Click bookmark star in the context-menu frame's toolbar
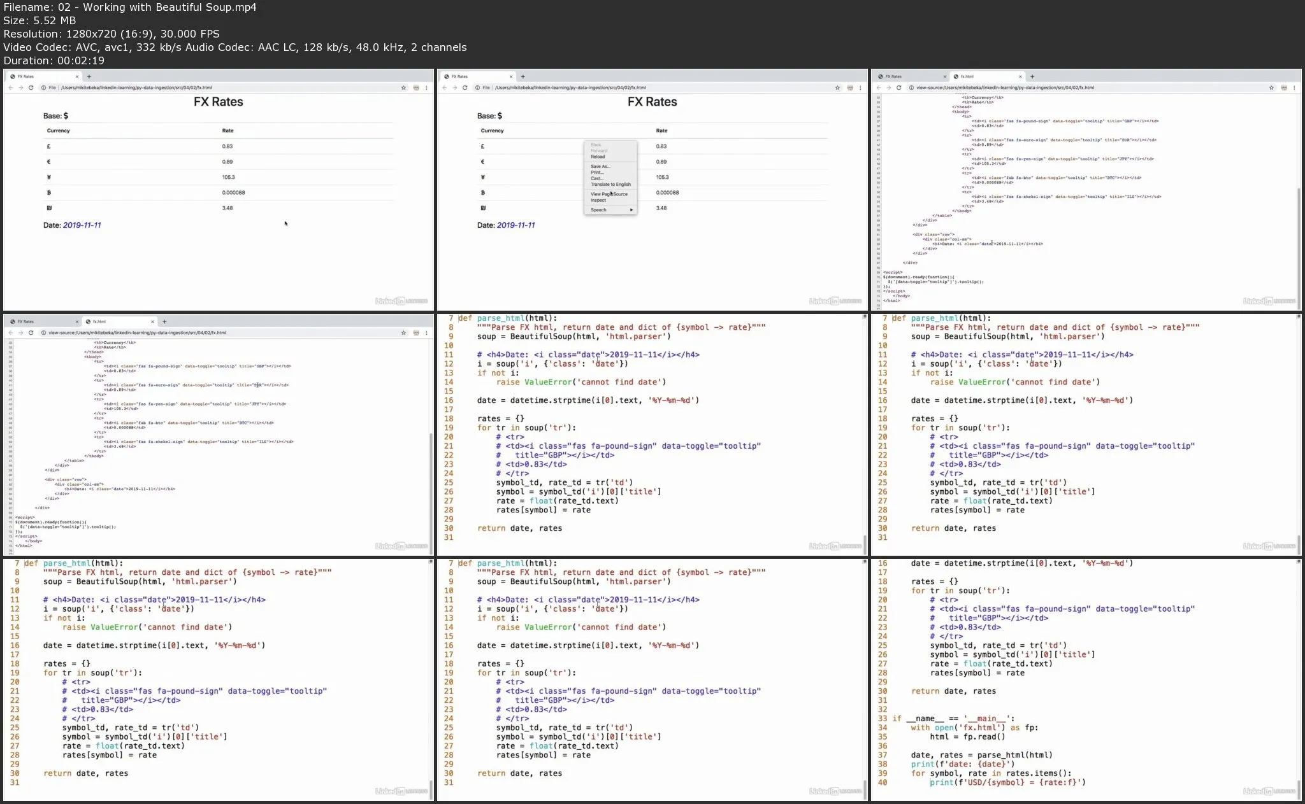This screenshot has height=804, width=1305. tap(837, 88)
